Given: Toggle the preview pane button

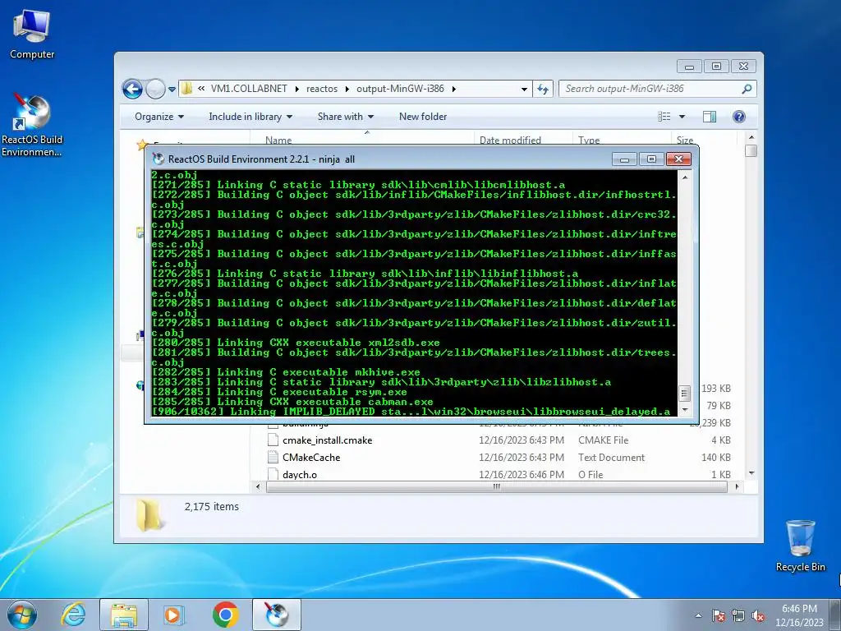Looking at the screenshot, I should pos(710,117).
